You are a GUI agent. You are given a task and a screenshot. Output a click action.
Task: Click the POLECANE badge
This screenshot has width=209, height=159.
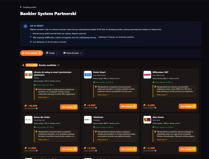31,65
